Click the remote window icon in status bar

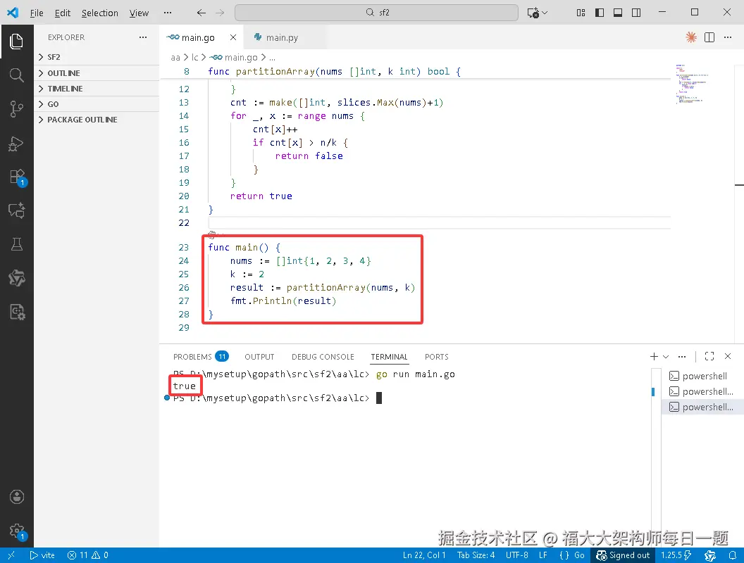11,555
